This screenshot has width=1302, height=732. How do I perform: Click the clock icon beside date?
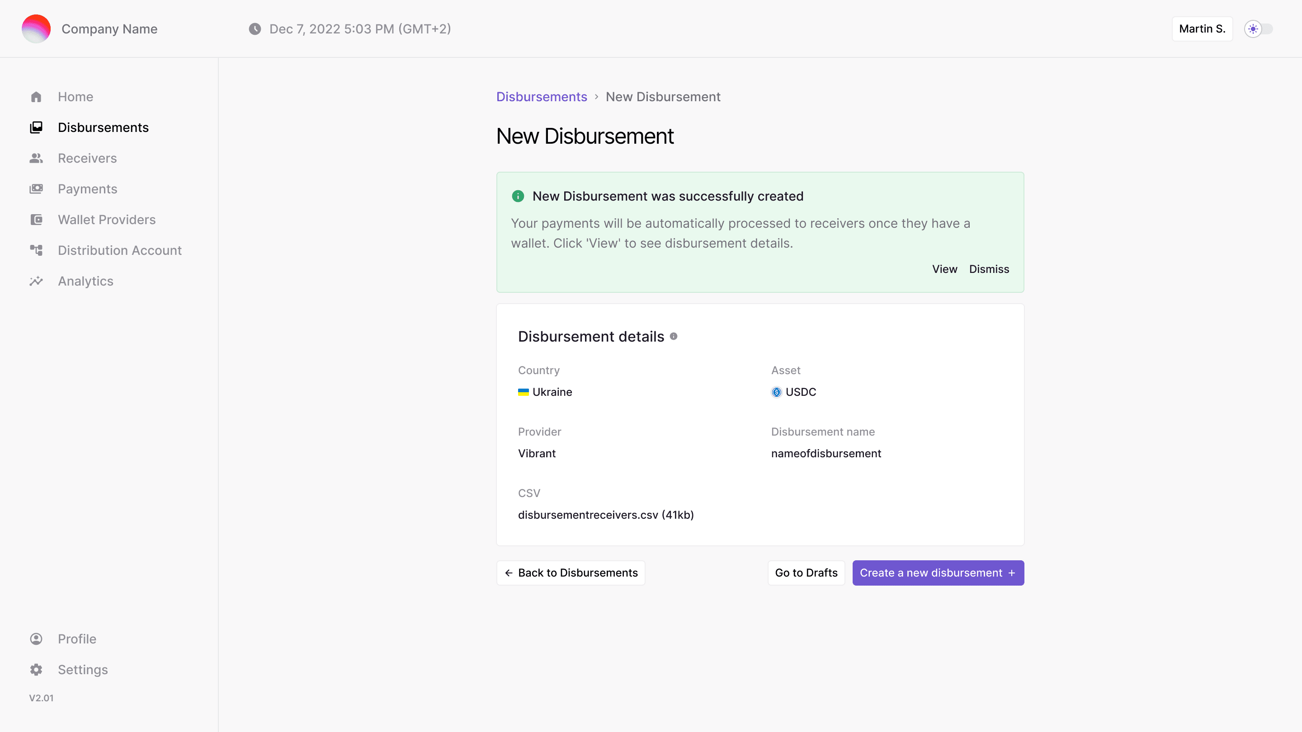pos(255,29)
